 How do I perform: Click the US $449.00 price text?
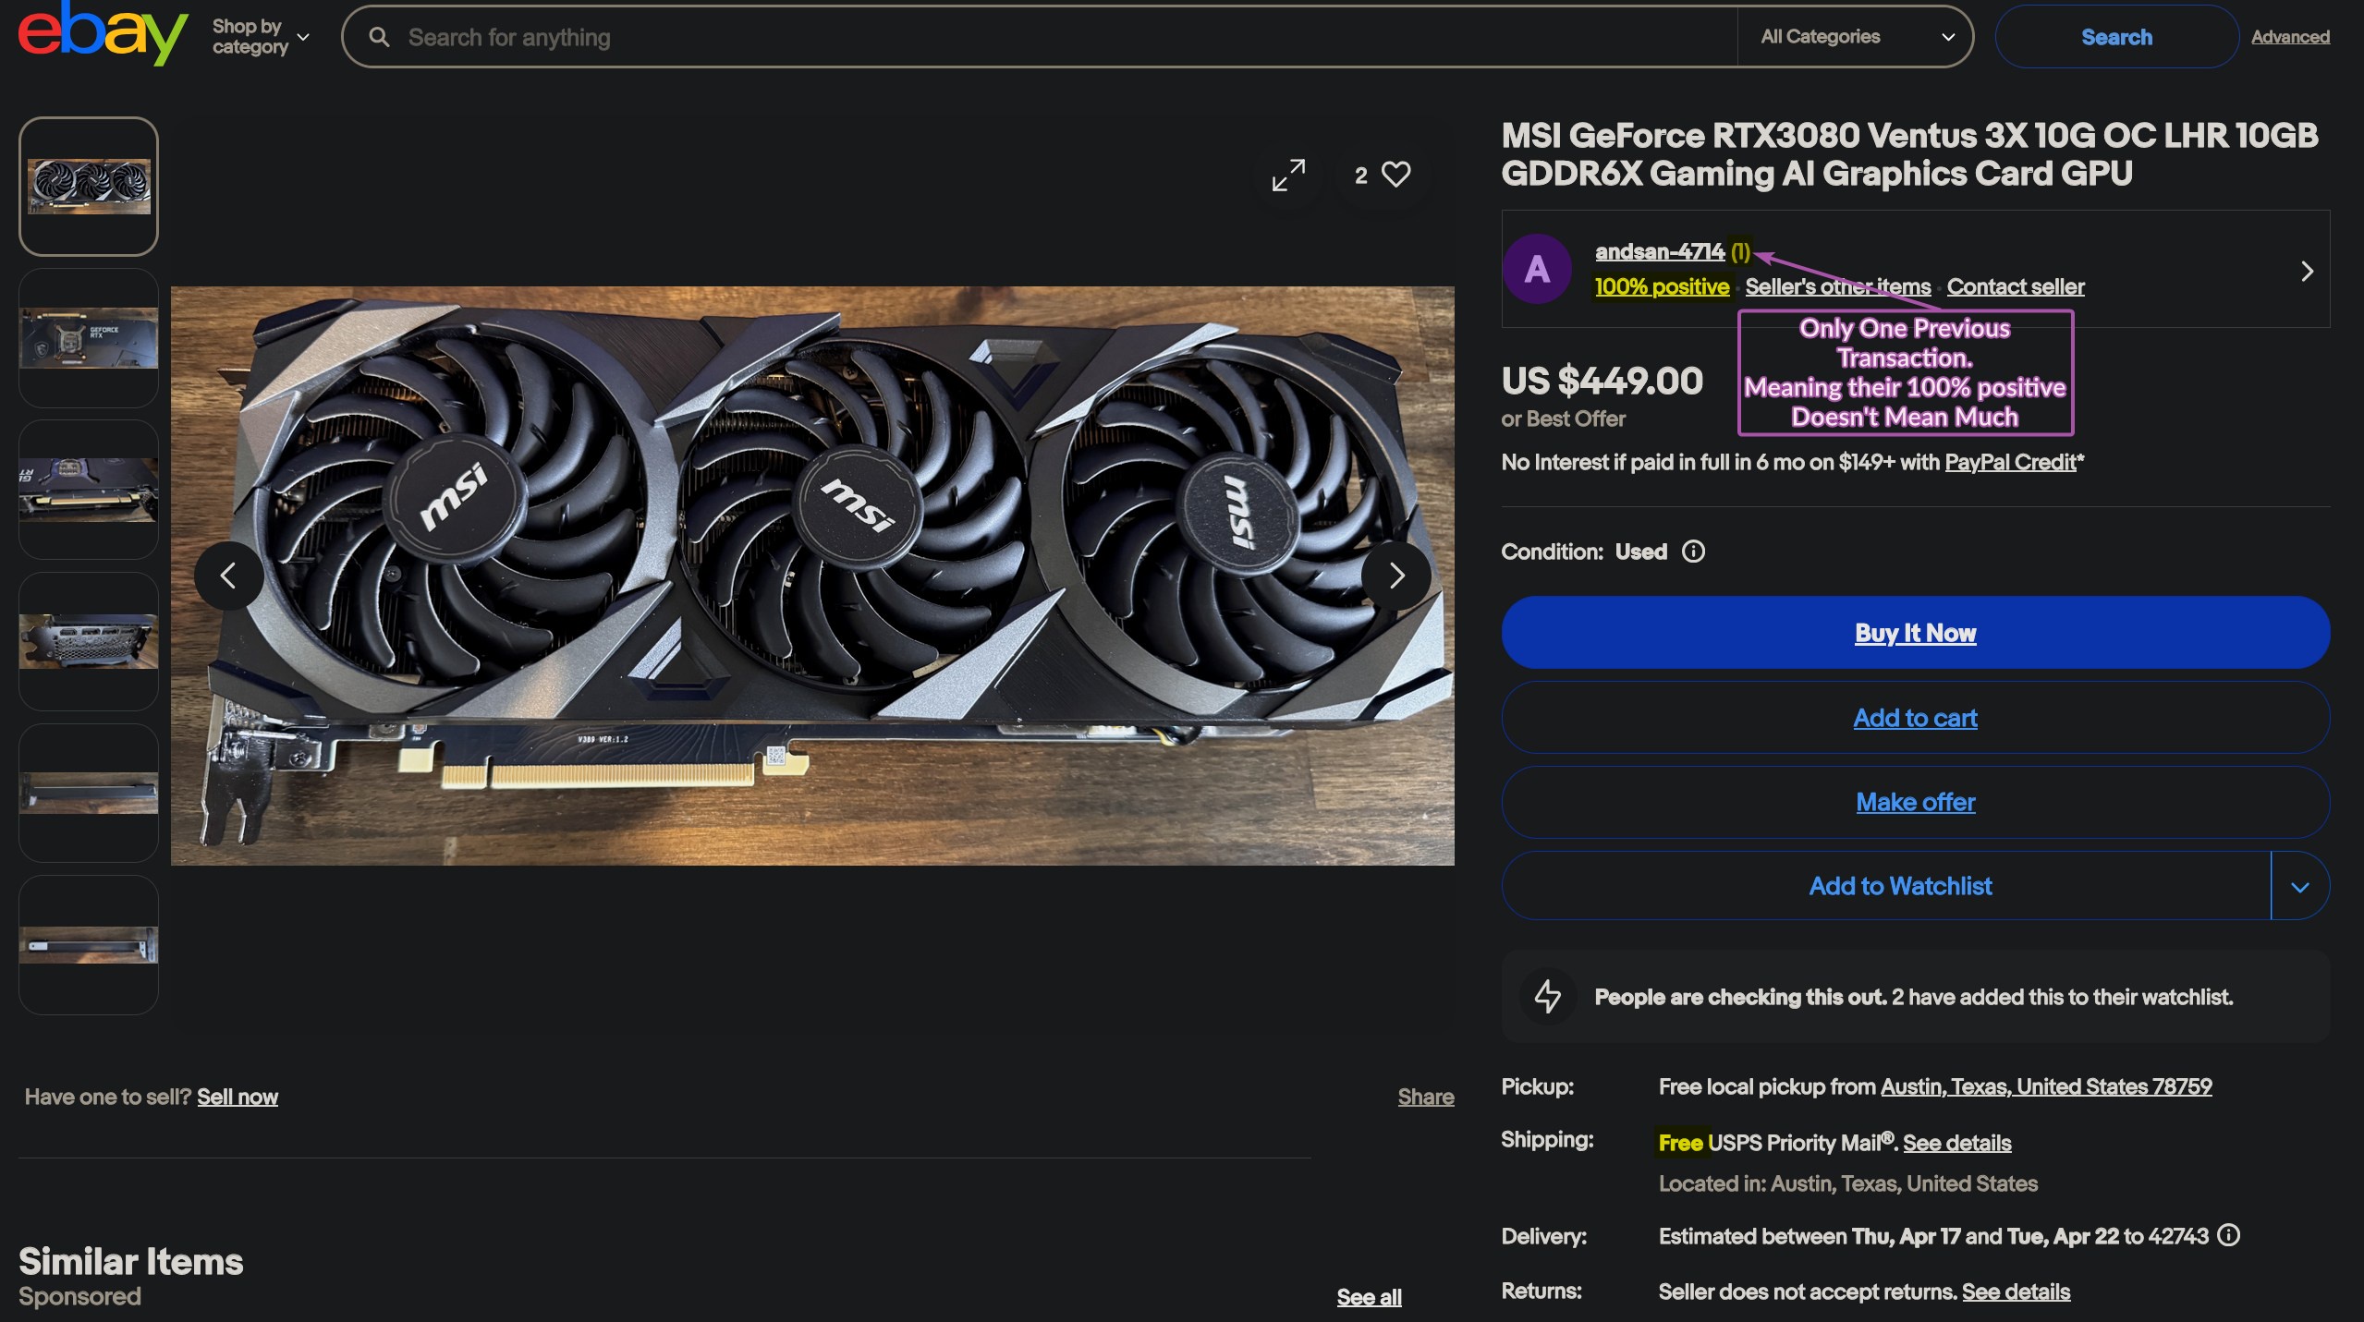pos(1602,381)
